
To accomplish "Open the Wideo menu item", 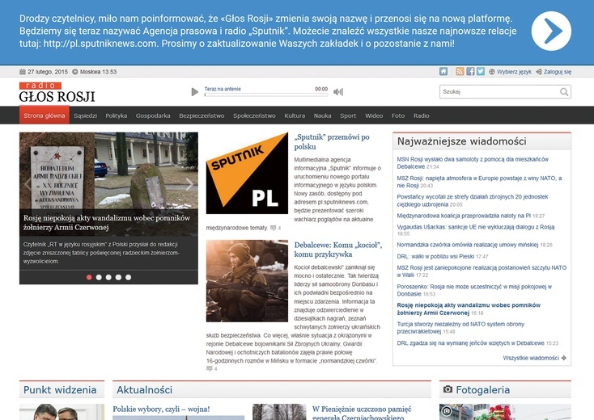I will coord(374,115).
